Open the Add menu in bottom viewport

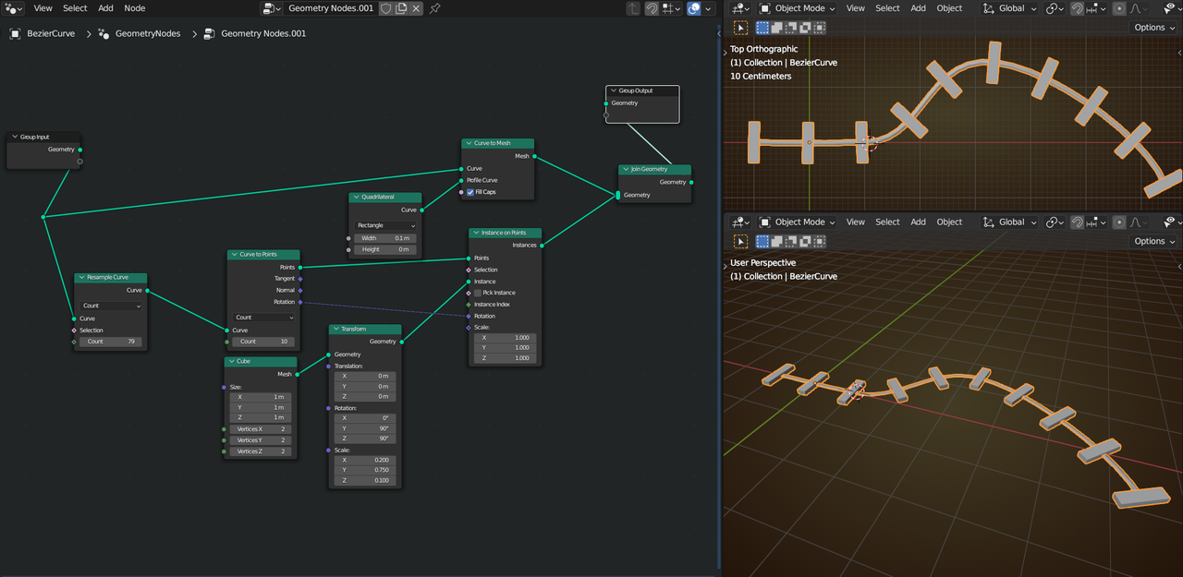(x=918, y=222)
